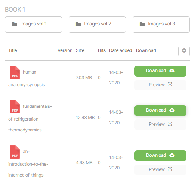This screenshot has width=195, height=187.
Task: Click the folder icon for Images vol 3
Action: coord(142,24)
